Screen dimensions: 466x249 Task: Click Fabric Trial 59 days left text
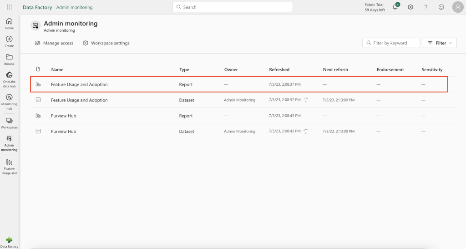375,7
